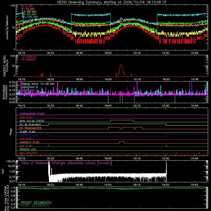
Task: Select the green 25-50 keV legend entry
Action: [x=29, y=14]
